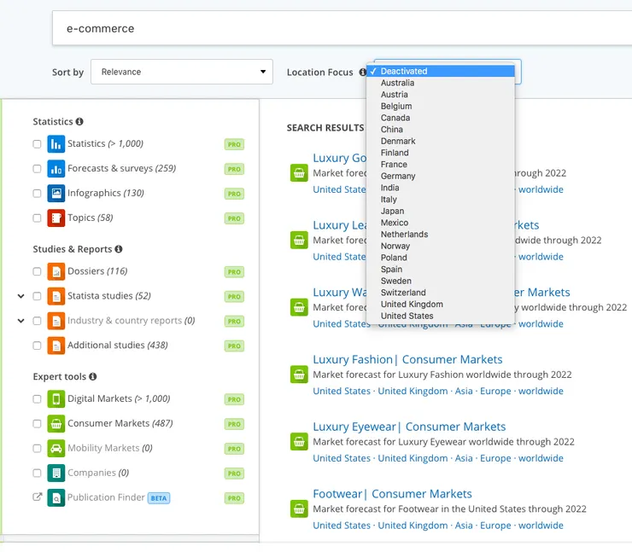Tick the Consumer Markets filter checkbox
This screenshot has height=552, width=632.
click(x=37, y=423)
